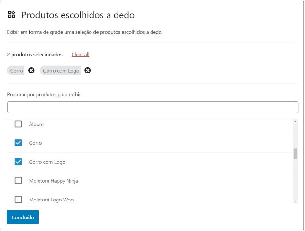Screen dimensions: 305x231
Task: Click the Moletom Logo Woo list label
Action: tap(51, 200)
